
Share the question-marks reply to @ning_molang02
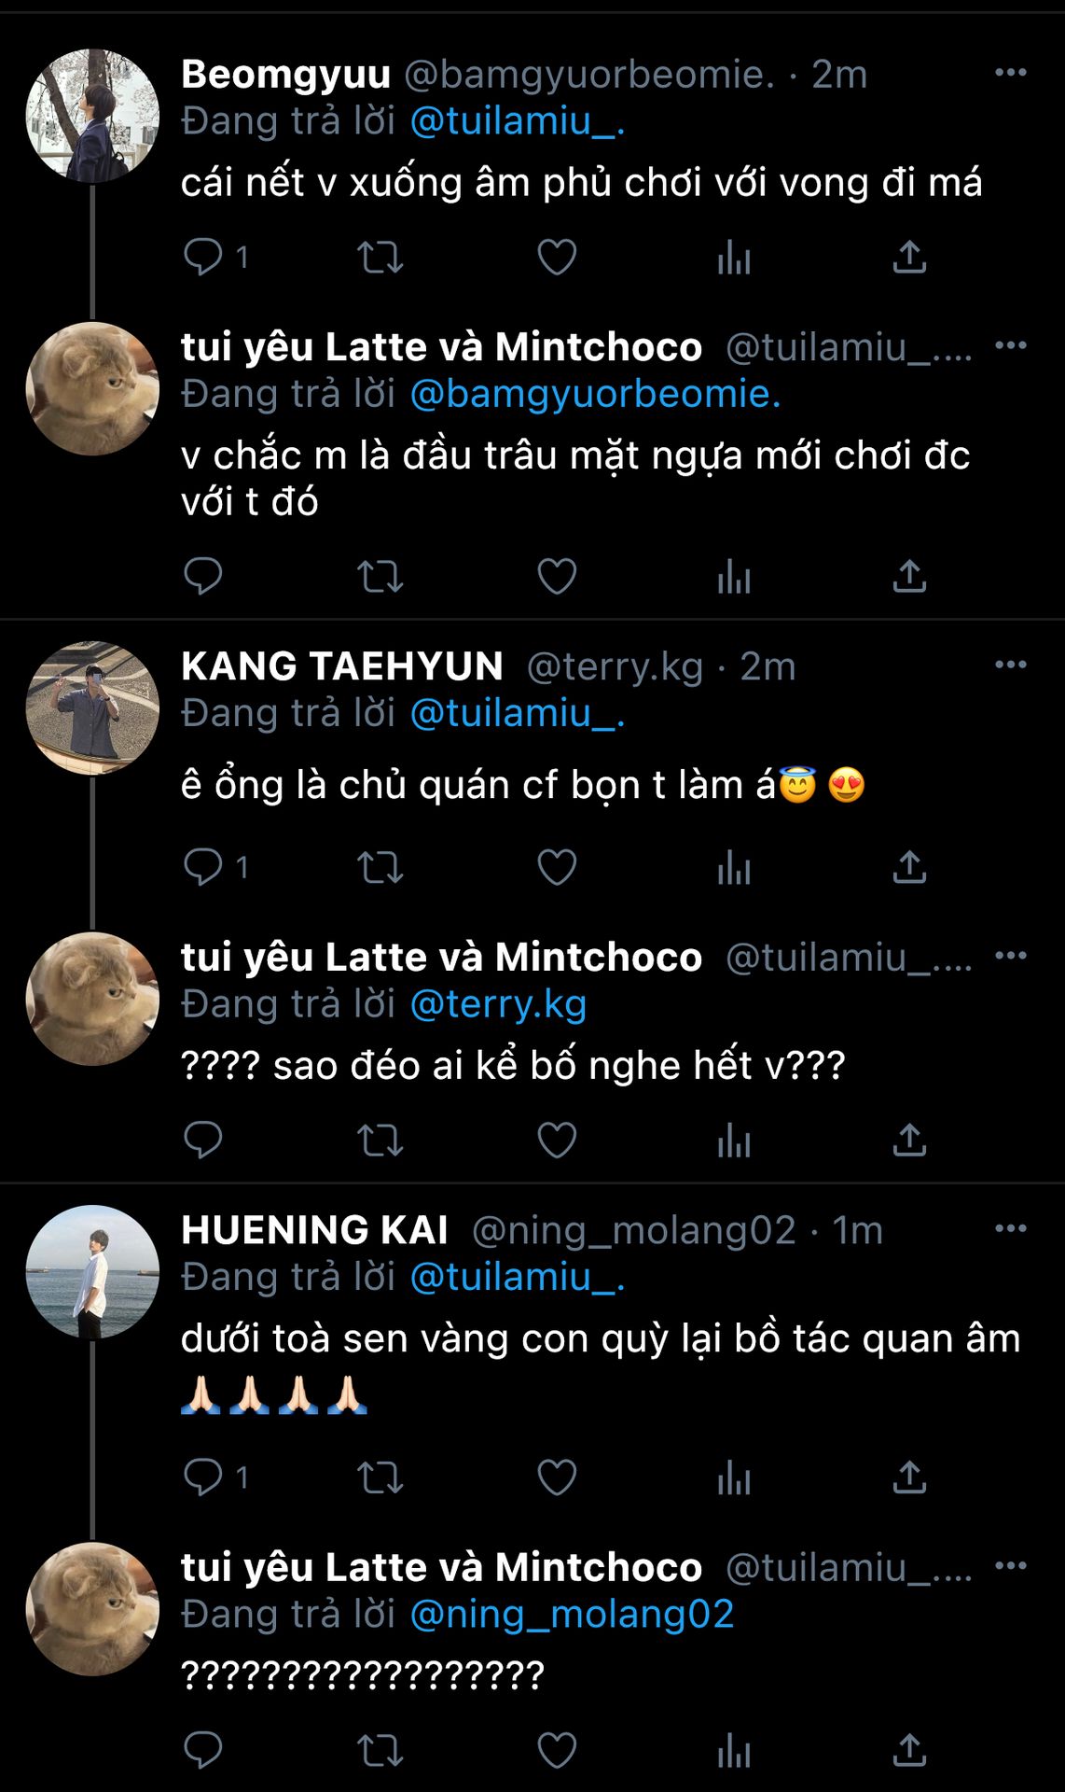click(909, 1750)
